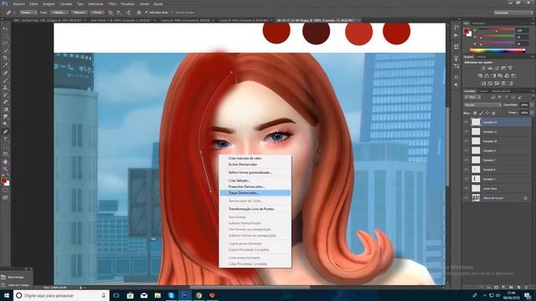Choose Criar Seleção from context menu
Image resolution: width=536 pixels, height=301 pixels.
point(255,181)
